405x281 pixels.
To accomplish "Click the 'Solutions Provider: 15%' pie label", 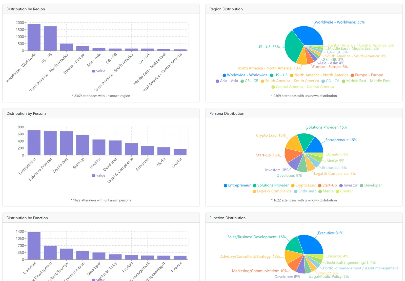I will tap(327, 127).
